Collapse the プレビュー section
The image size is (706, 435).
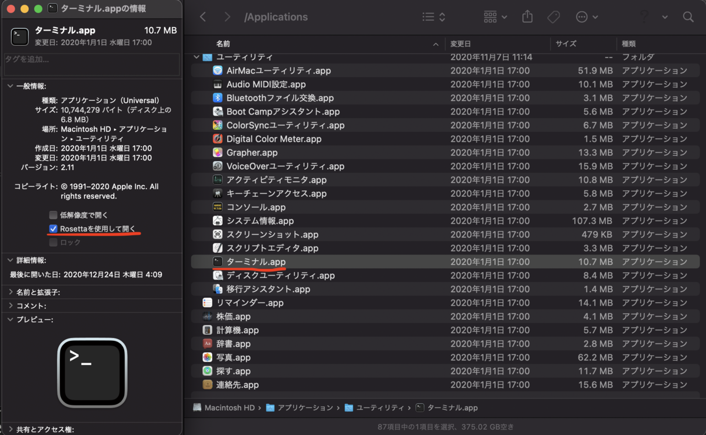[x=11, y=320]
